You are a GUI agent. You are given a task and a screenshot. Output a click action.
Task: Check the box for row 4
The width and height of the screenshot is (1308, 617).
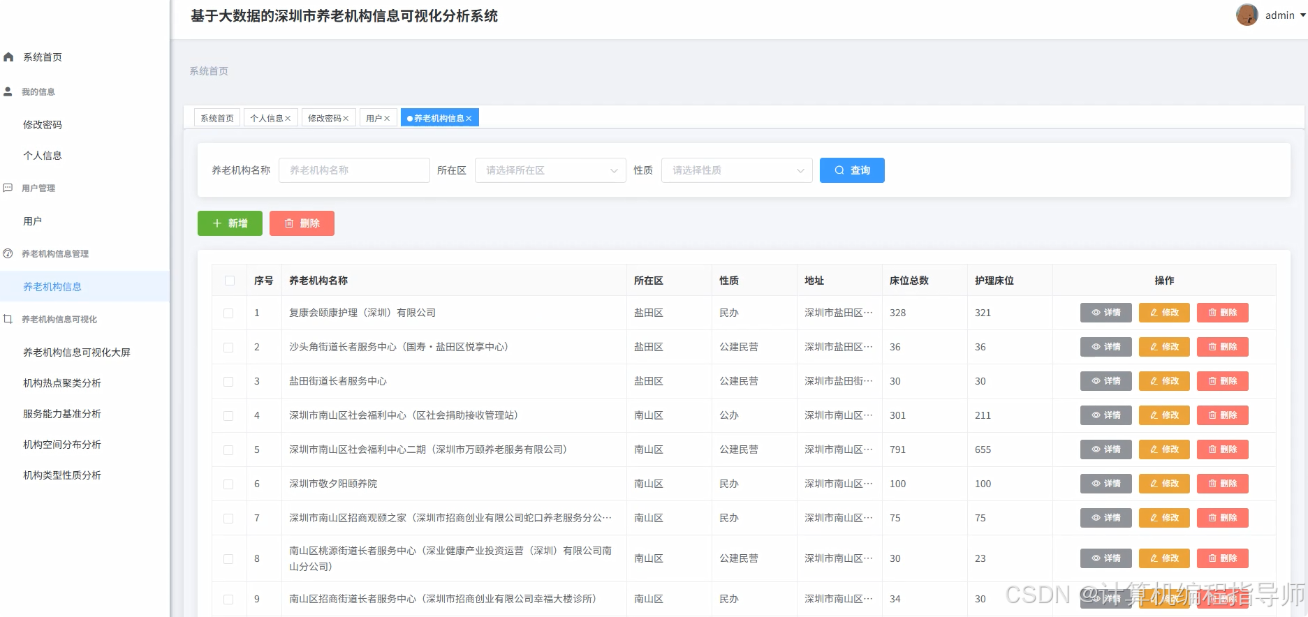coord(228,416)
